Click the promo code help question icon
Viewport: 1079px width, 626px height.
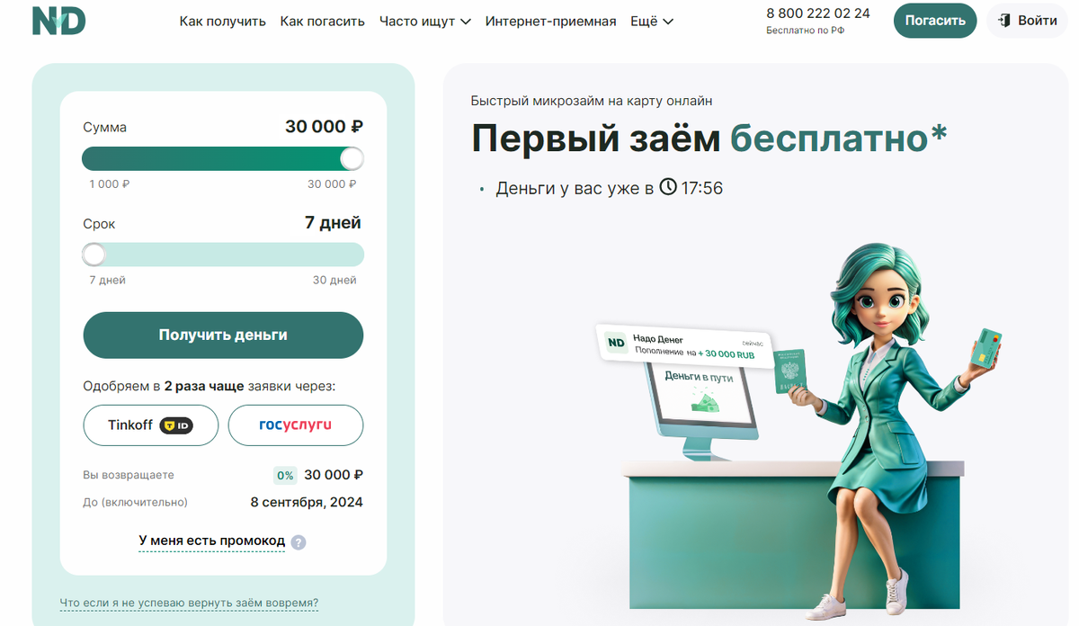click(299, 542)
